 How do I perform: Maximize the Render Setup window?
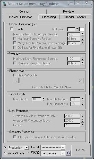pyautogui.click(x=78, y=3)
